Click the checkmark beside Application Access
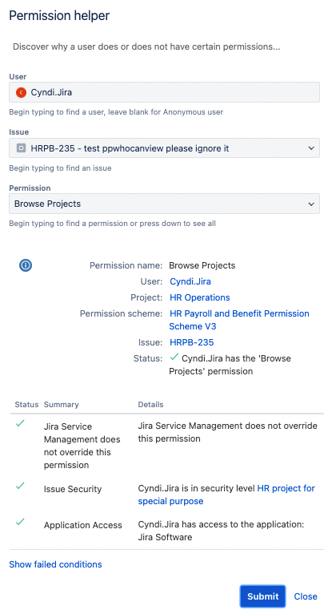 pyautogui.click(x=20, y=522)
